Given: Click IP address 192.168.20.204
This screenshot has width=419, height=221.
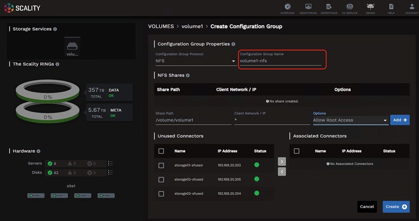Looking at the screenshot, I should 229,193.
